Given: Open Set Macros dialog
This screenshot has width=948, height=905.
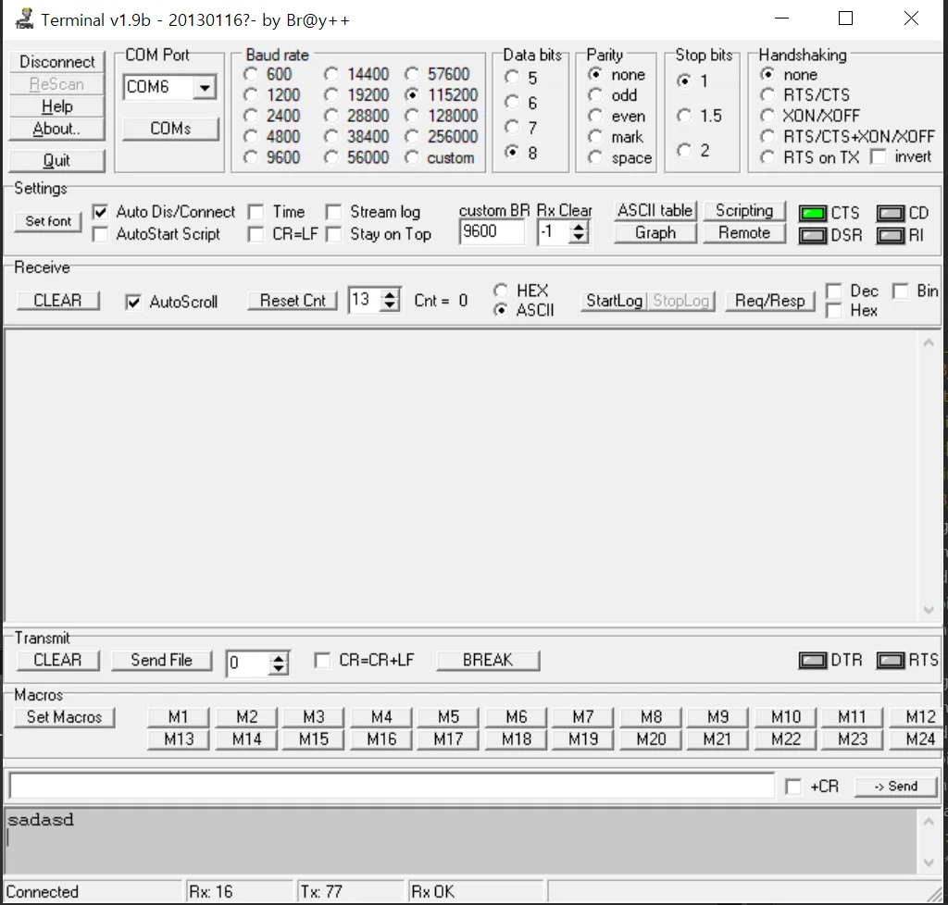Looking at the screenshot, I should click(x=64, y=717).
